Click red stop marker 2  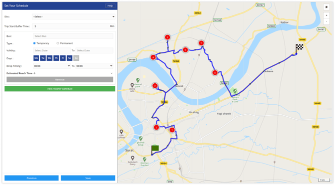(156, 128)
